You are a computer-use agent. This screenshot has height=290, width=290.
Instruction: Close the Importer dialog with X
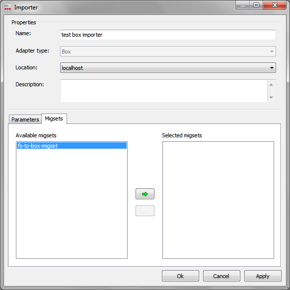tap(275, 5)
